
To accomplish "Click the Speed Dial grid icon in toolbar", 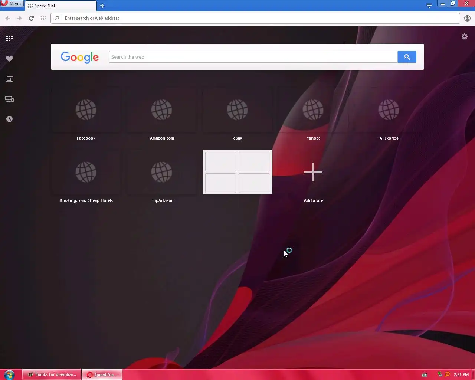I will point(43,18).
